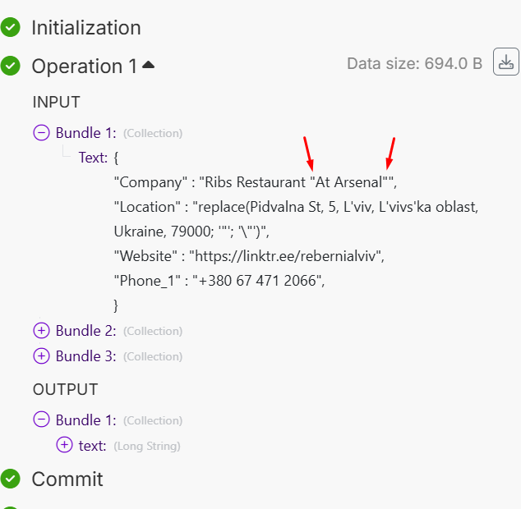Expand input Bundle 2

(41, 331)
